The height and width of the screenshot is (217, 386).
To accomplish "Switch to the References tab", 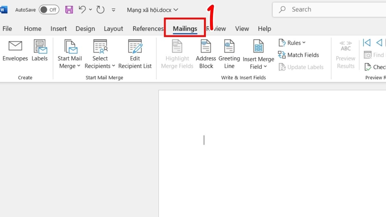I will point(148,29).
